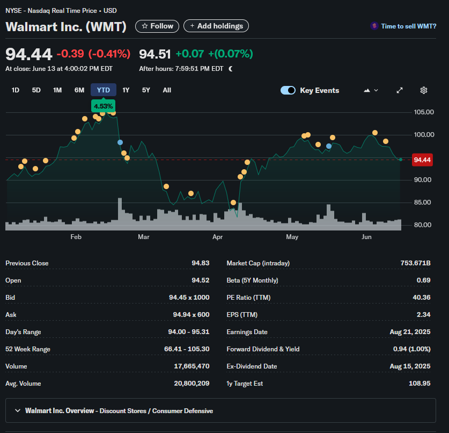Click the Beta (5Y Monthly) value 0.69

coord(423,280)
